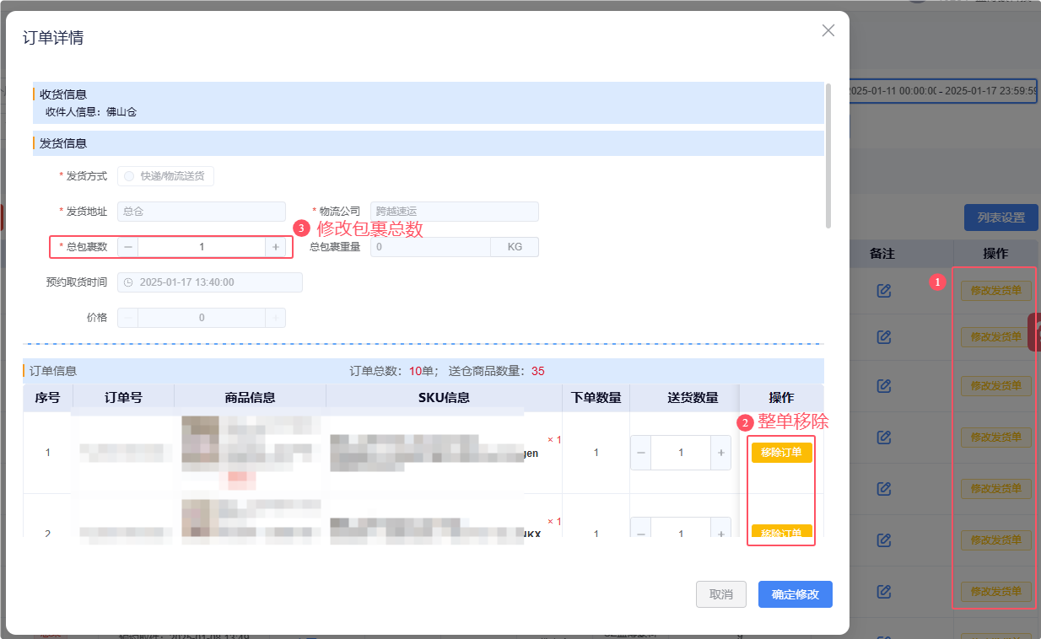This screenshot has width=1041, height=639.
Task: Click the 订单信息 section heading
Action: click(53, 371)
